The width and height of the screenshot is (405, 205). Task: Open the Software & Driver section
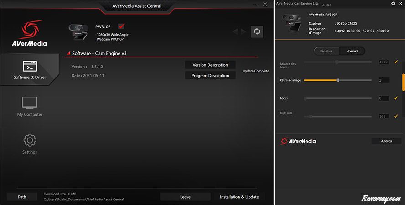30,69
